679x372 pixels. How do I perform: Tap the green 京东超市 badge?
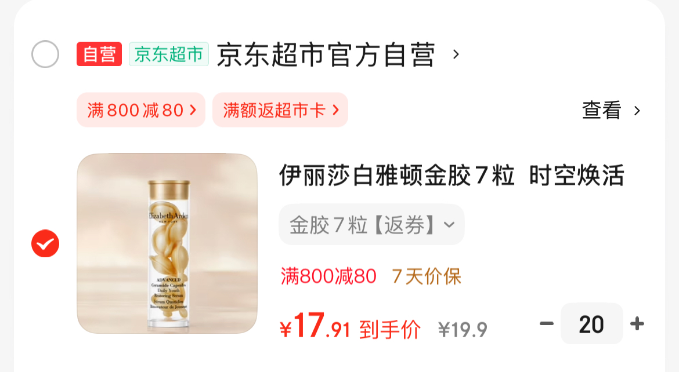click(169, 54)
